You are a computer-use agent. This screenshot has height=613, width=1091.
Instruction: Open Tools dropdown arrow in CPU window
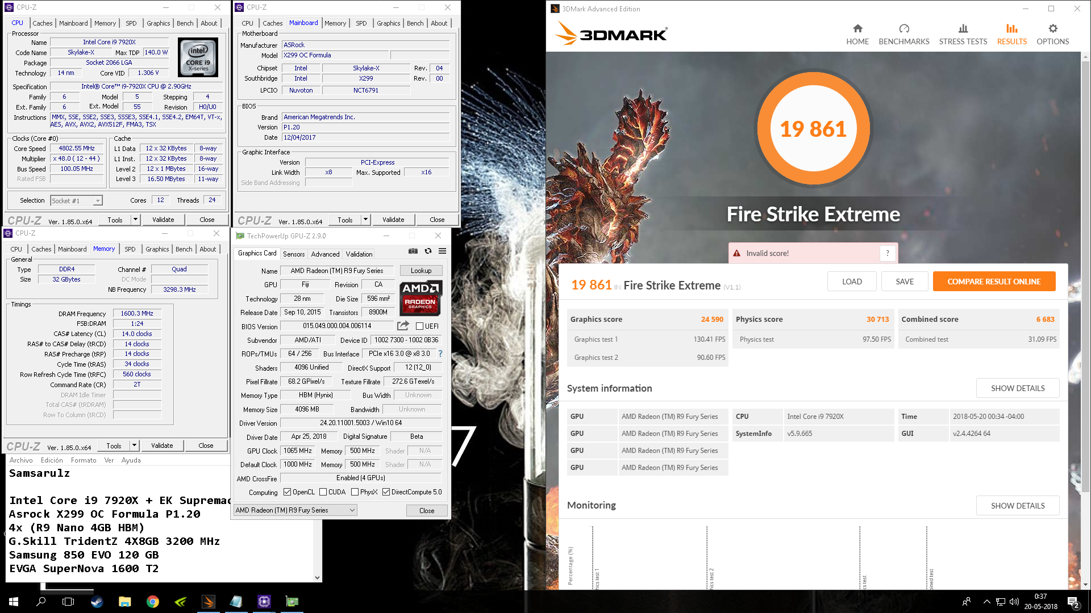pos(135,220)
